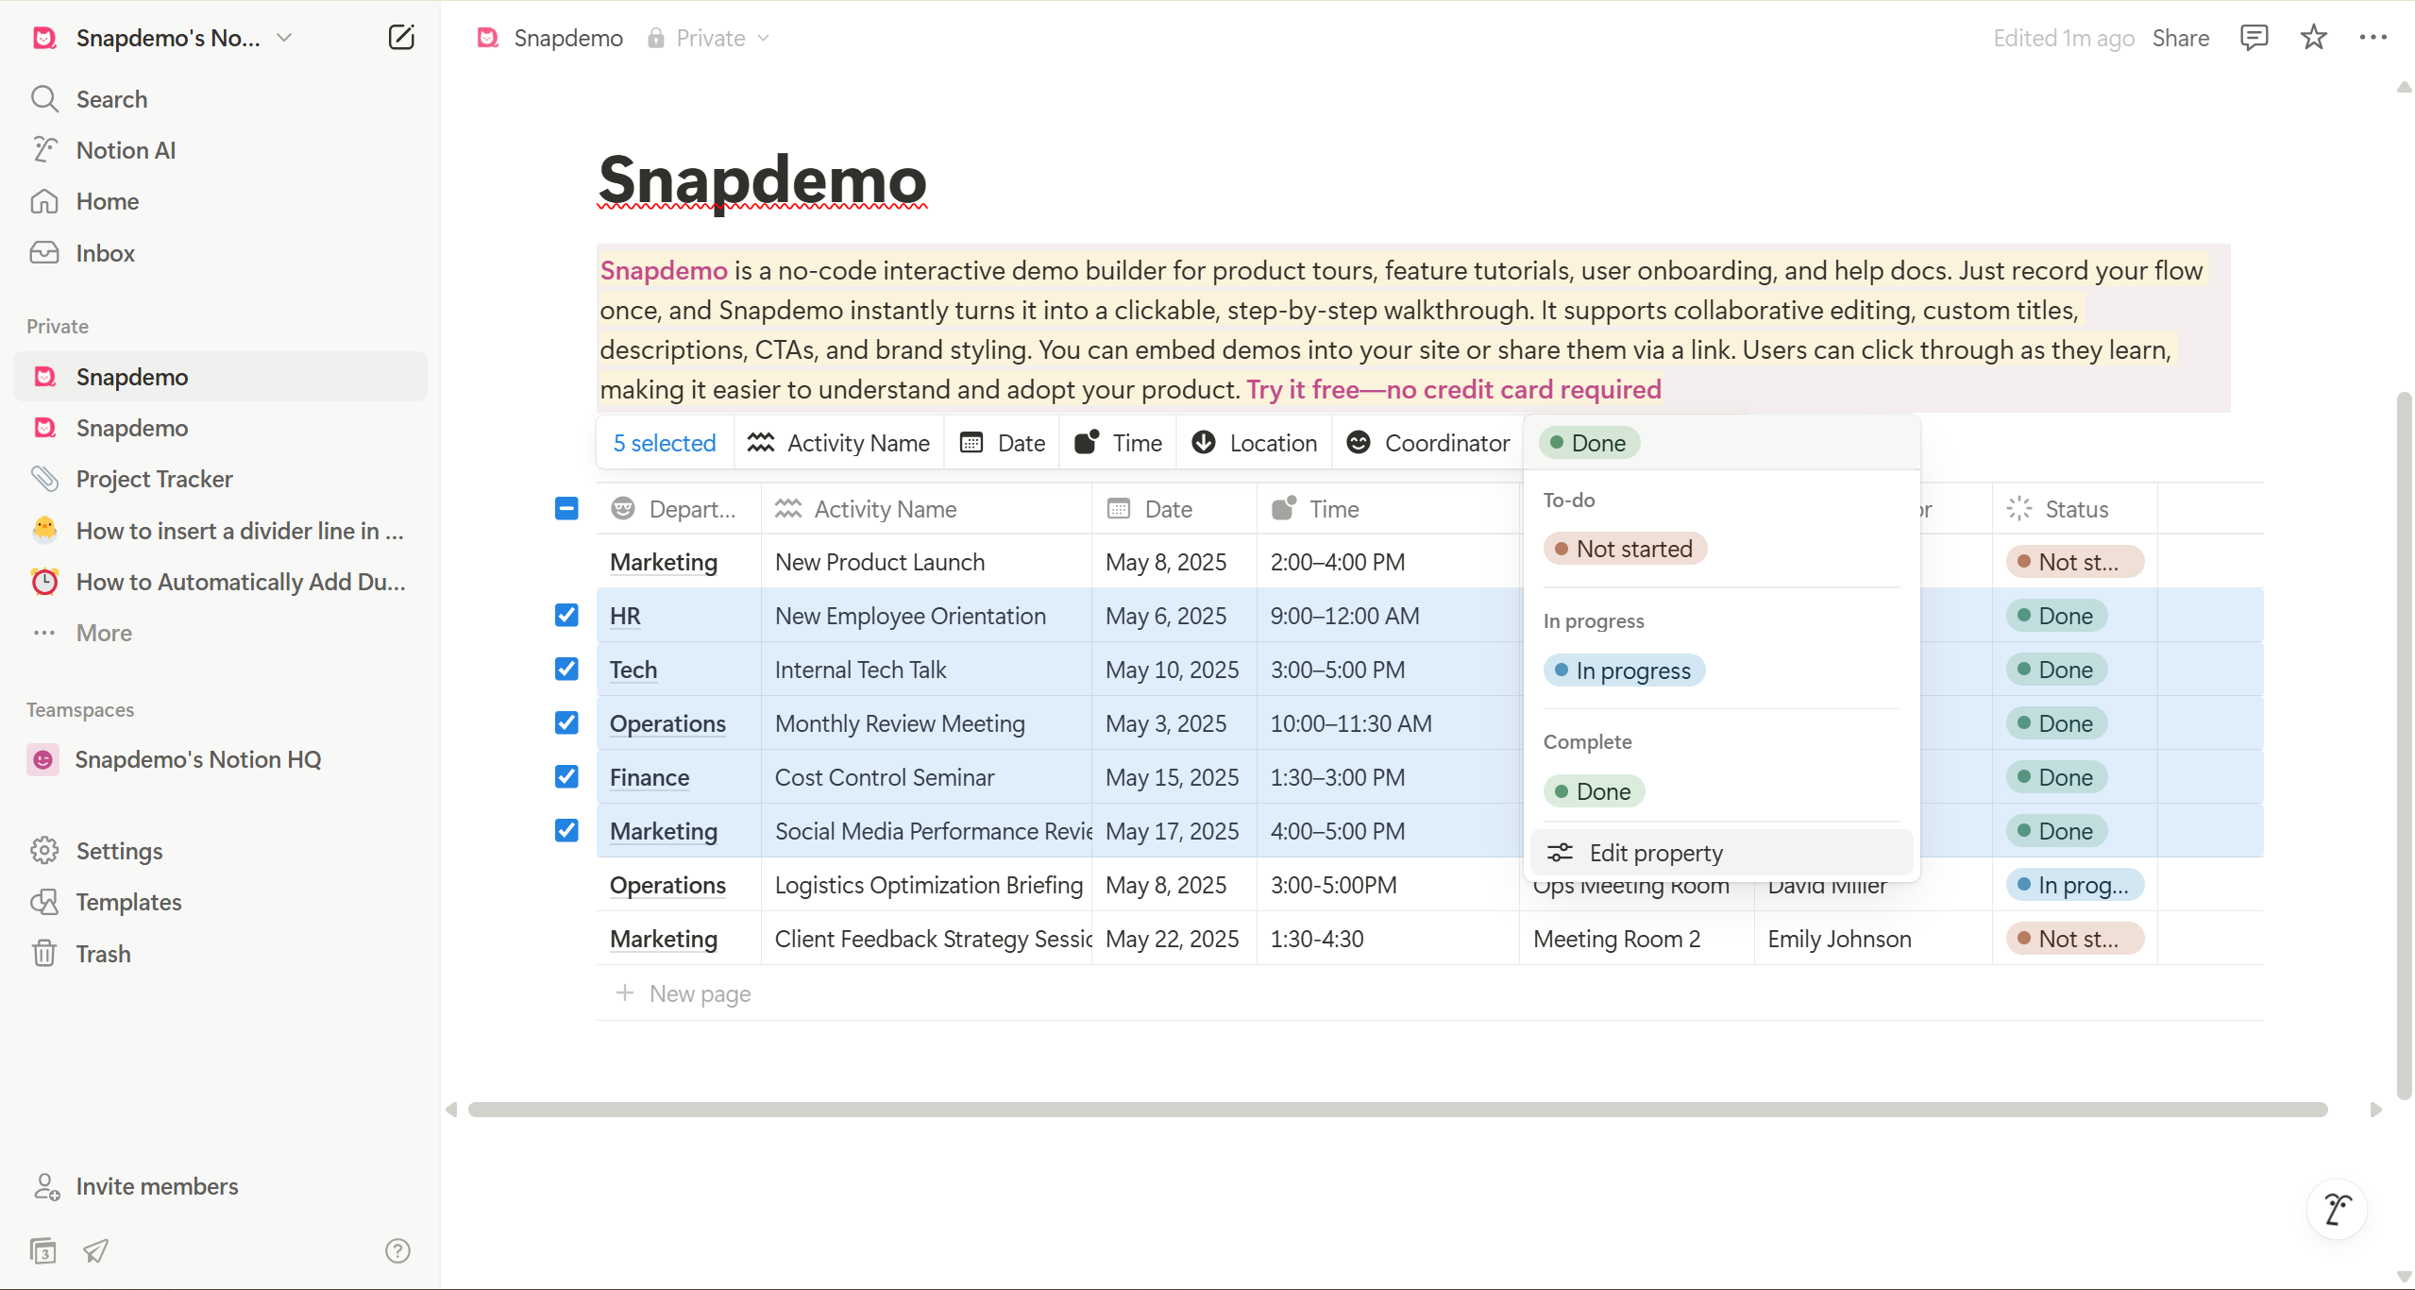Toggle the select-all header checkbox
The height and width of the screenshot is (1290, 2415).
pos(566,509)
